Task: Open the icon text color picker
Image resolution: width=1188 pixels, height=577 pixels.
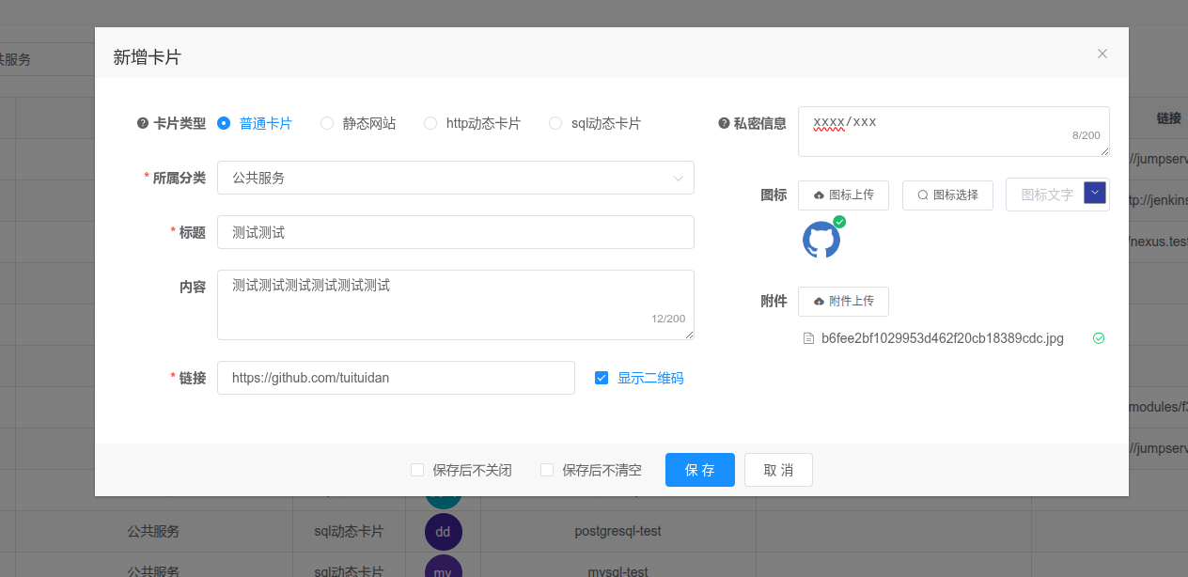Action: click(1095, 193)
